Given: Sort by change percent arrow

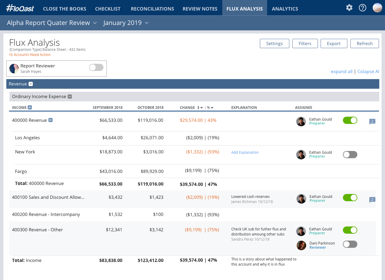Looking at the screenshot, I should coord(212,108).
